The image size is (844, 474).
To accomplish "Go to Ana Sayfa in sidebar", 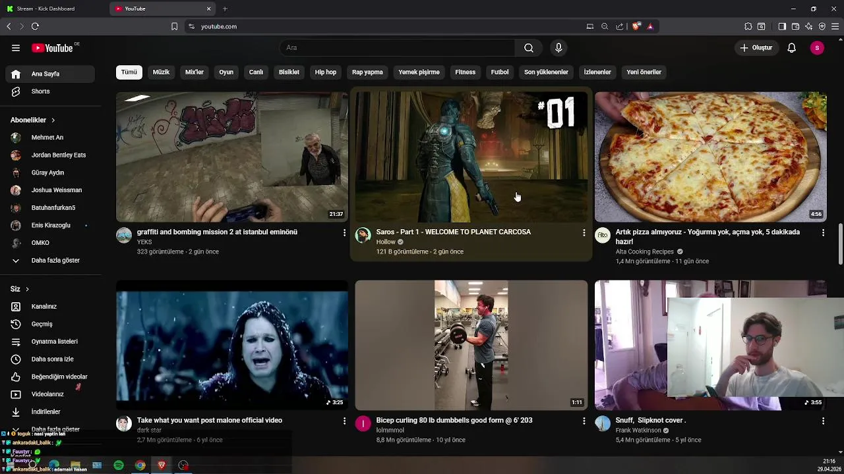I will point(50,74).
